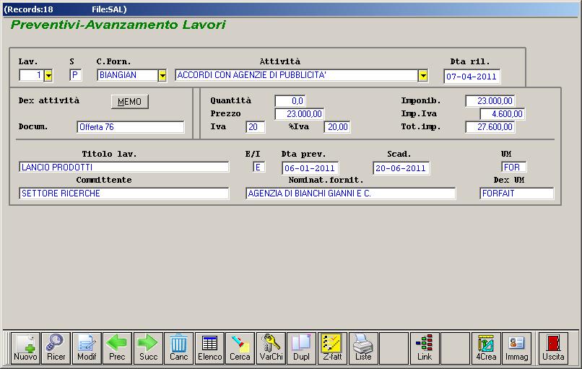Go to previous record with Prec
Image resolution: width=582 pixels, height=369 pixels.
point(117,348)
